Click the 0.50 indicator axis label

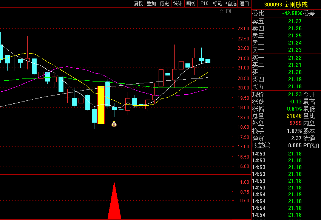point(245,201)
